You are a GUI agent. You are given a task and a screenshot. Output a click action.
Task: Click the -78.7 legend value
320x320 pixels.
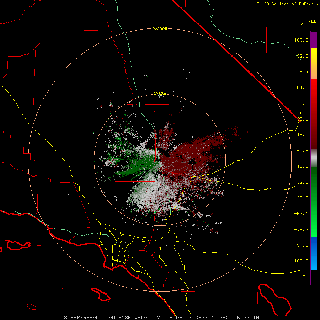point(301,230)
